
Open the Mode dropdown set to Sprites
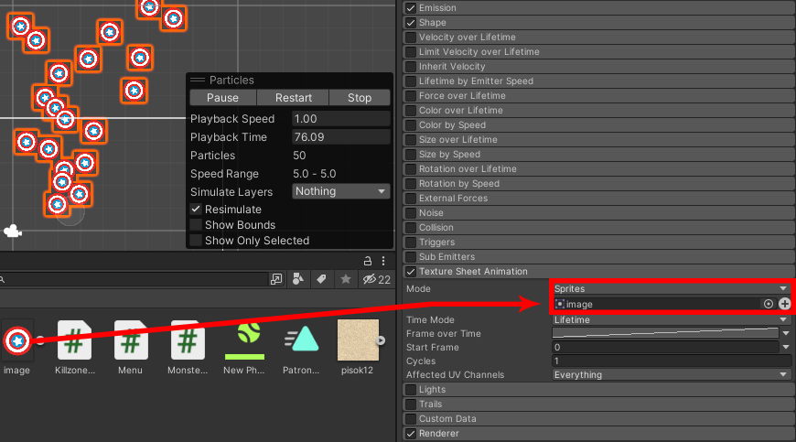coord(671,288)
